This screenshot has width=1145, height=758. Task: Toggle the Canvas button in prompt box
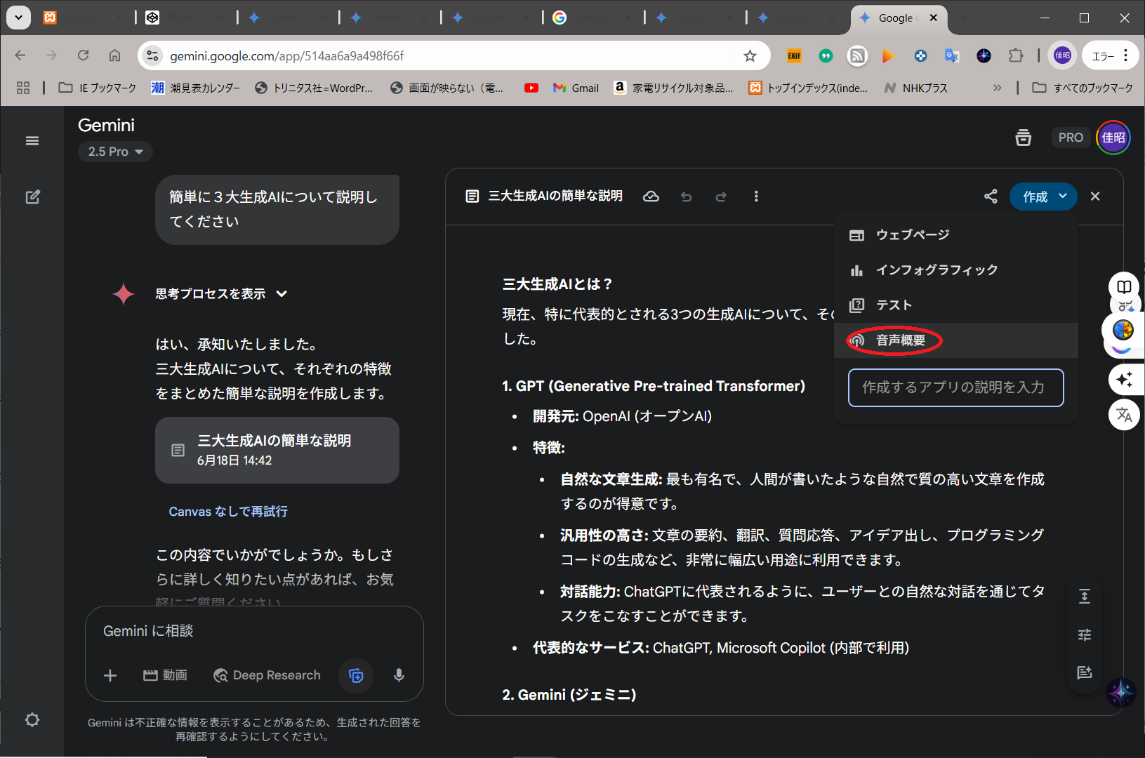tap(356, 675)
